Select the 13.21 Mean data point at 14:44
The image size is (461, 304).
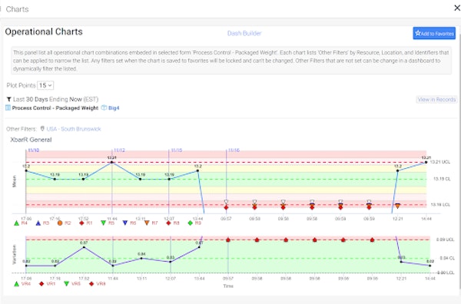point(426,162)
